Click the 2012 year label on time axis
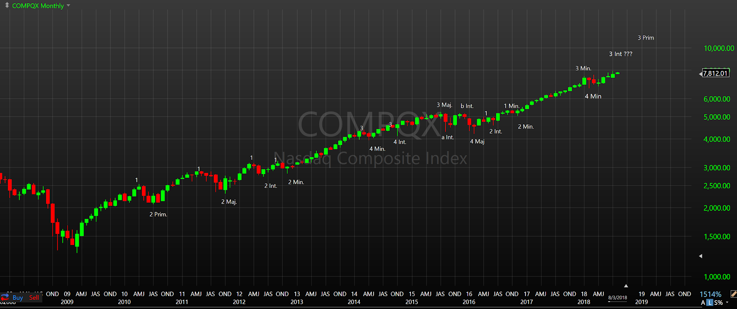The height and width of the screenshot is (309, 737). [239, 302]
